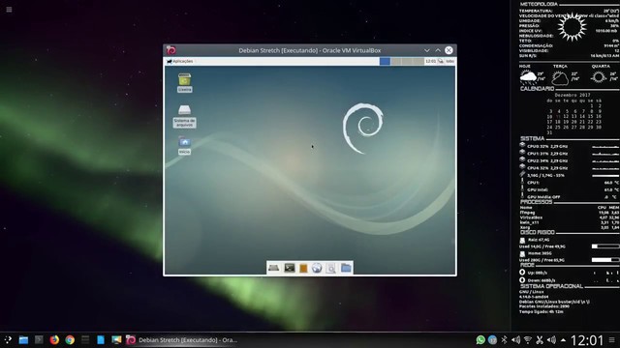The height and width of the screenshot is (348, 620).
Task: Open the application finder magnifier icon
Action: 331,269
